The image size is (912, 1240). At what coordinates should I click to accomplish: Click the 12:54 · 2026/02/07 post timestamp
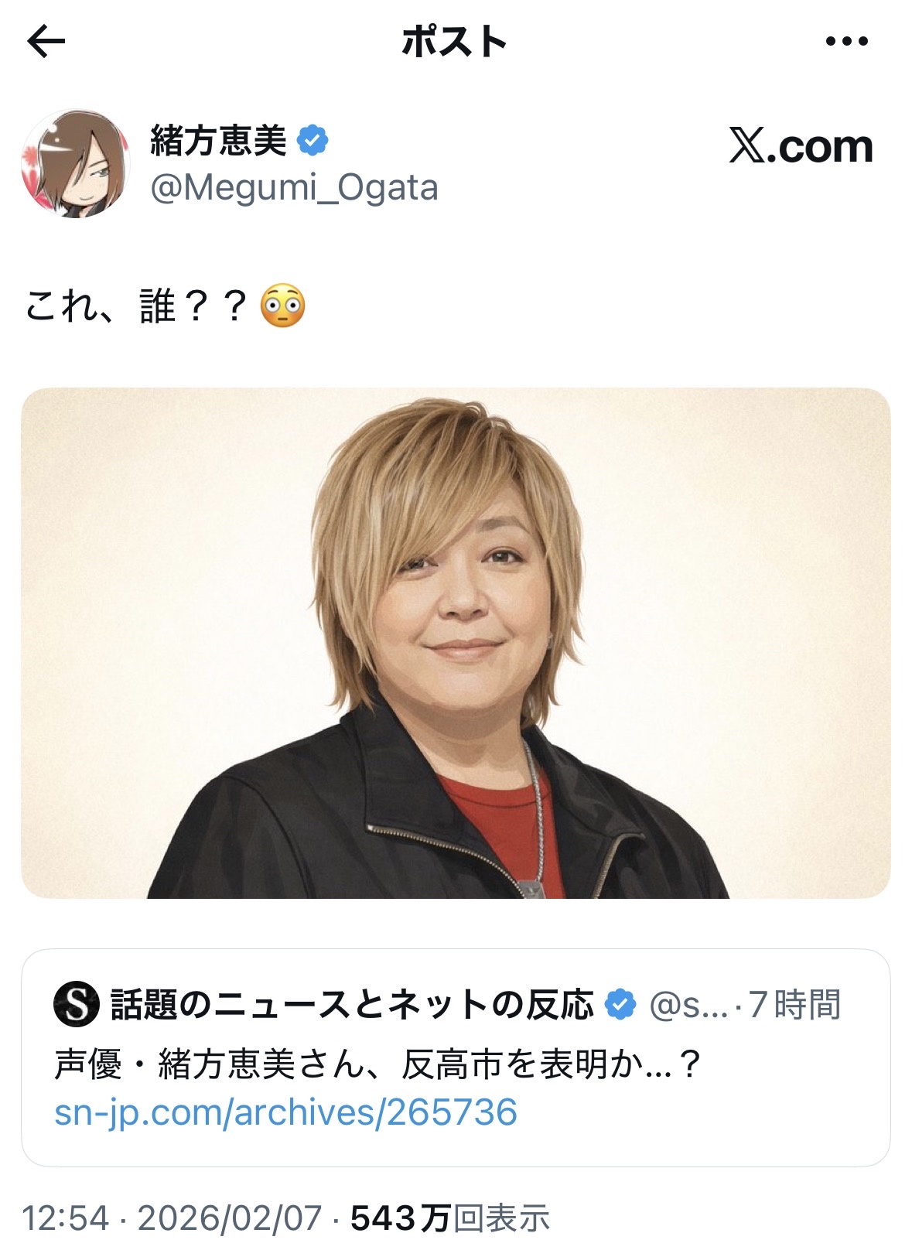(x=172, y=1218)
